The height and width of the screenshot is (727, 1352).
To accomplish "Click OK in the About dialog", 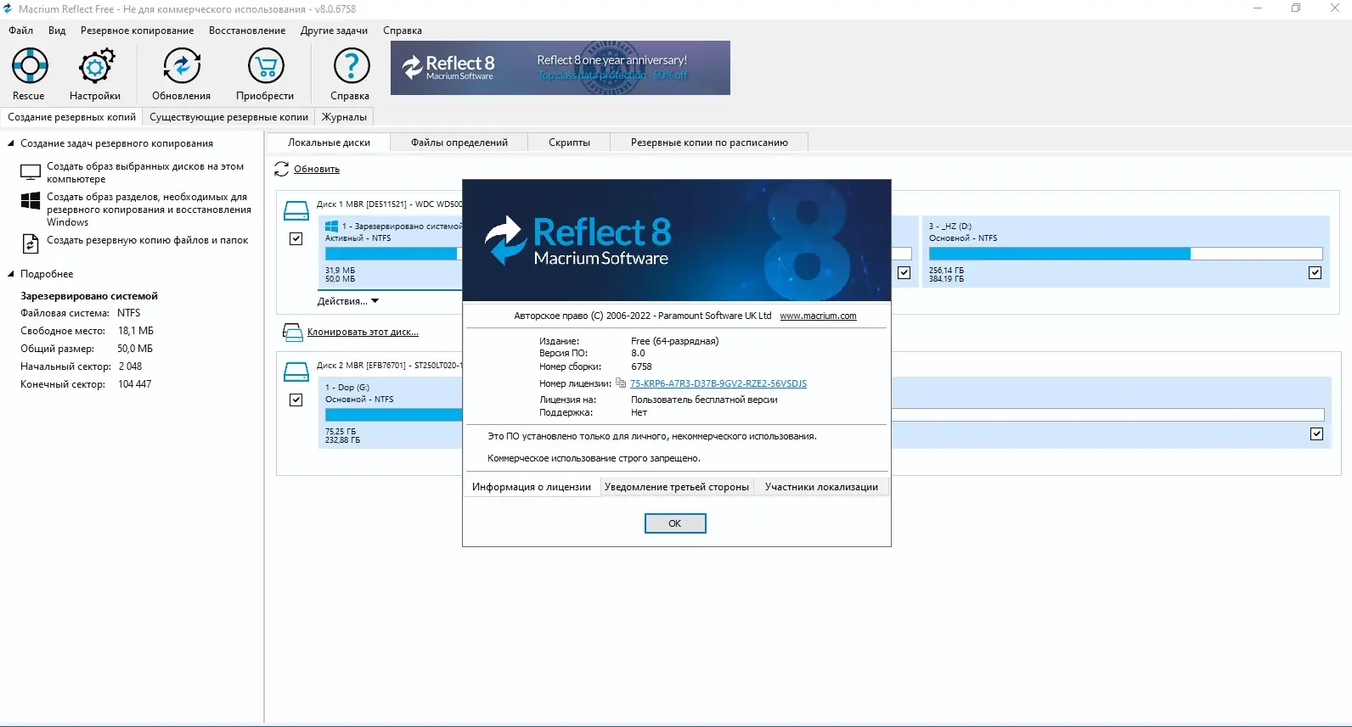I will tap(675, 523).
